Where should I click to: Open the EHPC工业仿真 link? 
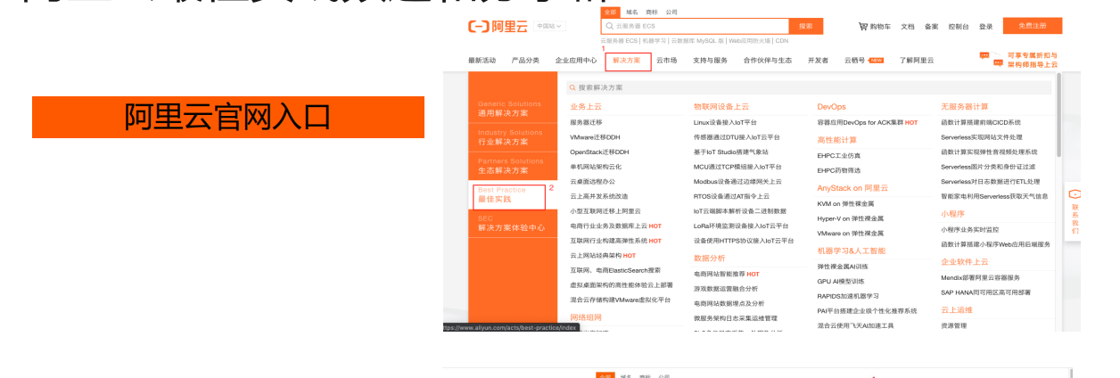point(838,155)
